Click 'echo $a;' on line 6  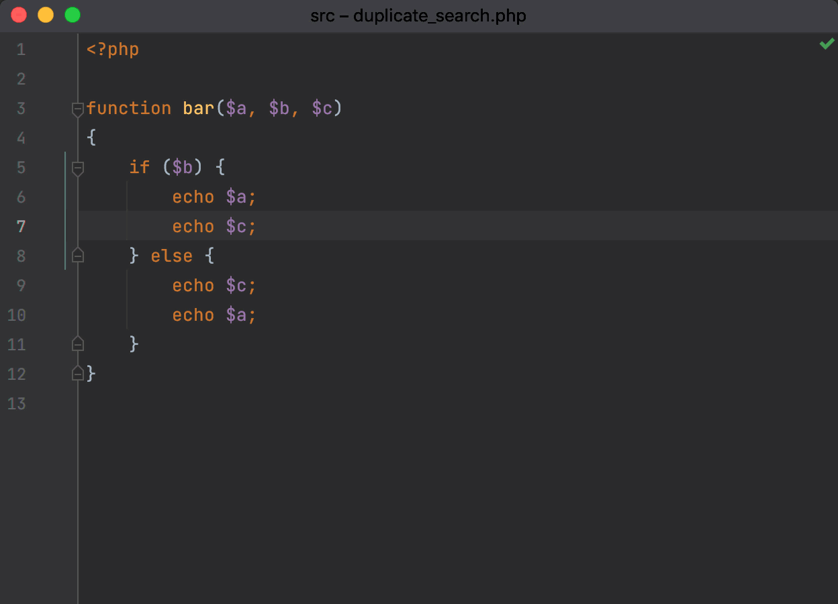215,197
